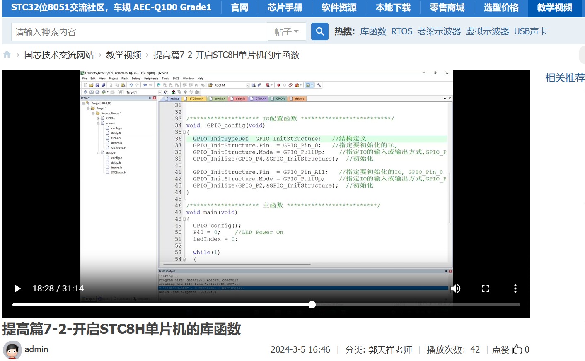This screenshot has height=361, width=585.
Task: Expand the GPIO.c node in project tree
Action: click(x=98, y=118)
